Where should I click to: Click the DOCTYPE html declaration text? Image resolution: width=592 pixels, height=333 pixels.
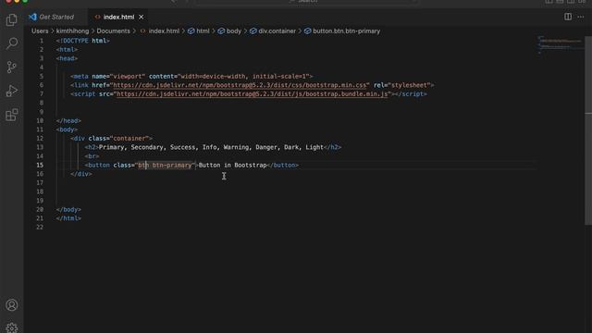[x=82, y=41]
